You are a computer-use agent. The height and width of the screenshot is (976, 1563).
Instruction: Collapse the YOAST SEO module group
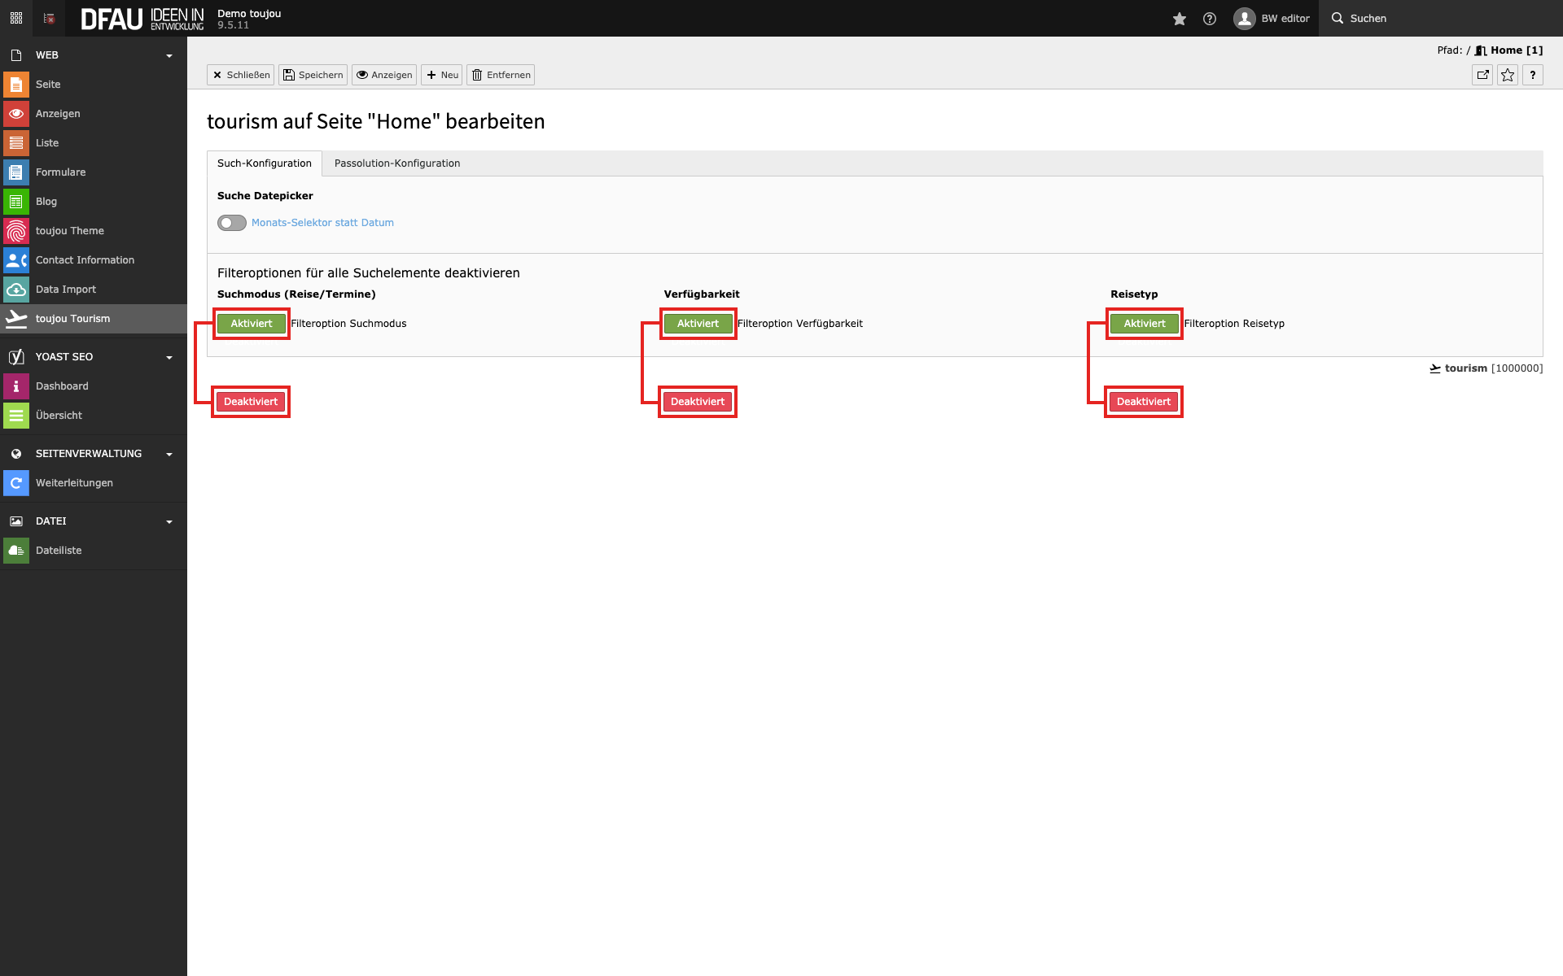coord(169,357)
